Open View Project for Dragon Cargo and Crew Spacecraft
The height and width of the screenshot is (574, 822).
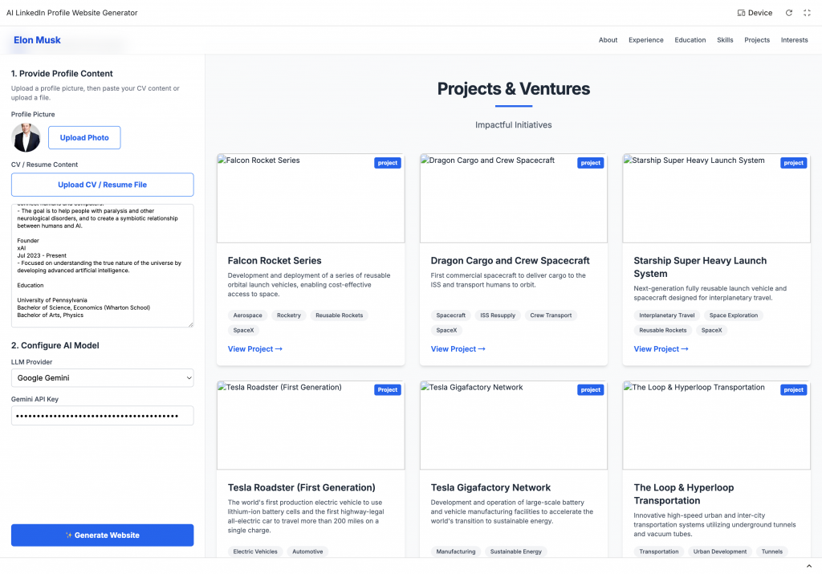pyautogui.click(x=458, y=349)
